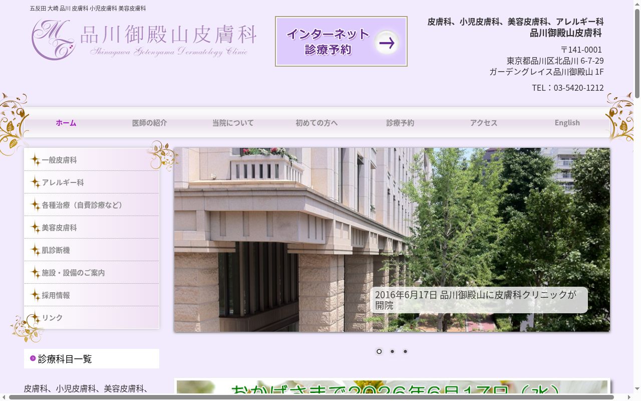Click the ガーデングレイス品川御殿山 1F text
Viewport: 641px width, 401px height.
(546, 72)
